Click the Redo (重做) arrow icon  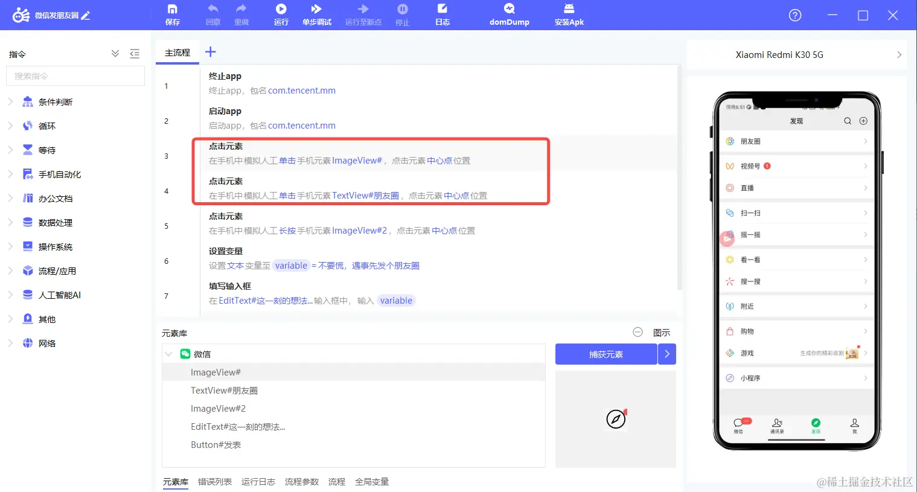(x=241, y=8)
